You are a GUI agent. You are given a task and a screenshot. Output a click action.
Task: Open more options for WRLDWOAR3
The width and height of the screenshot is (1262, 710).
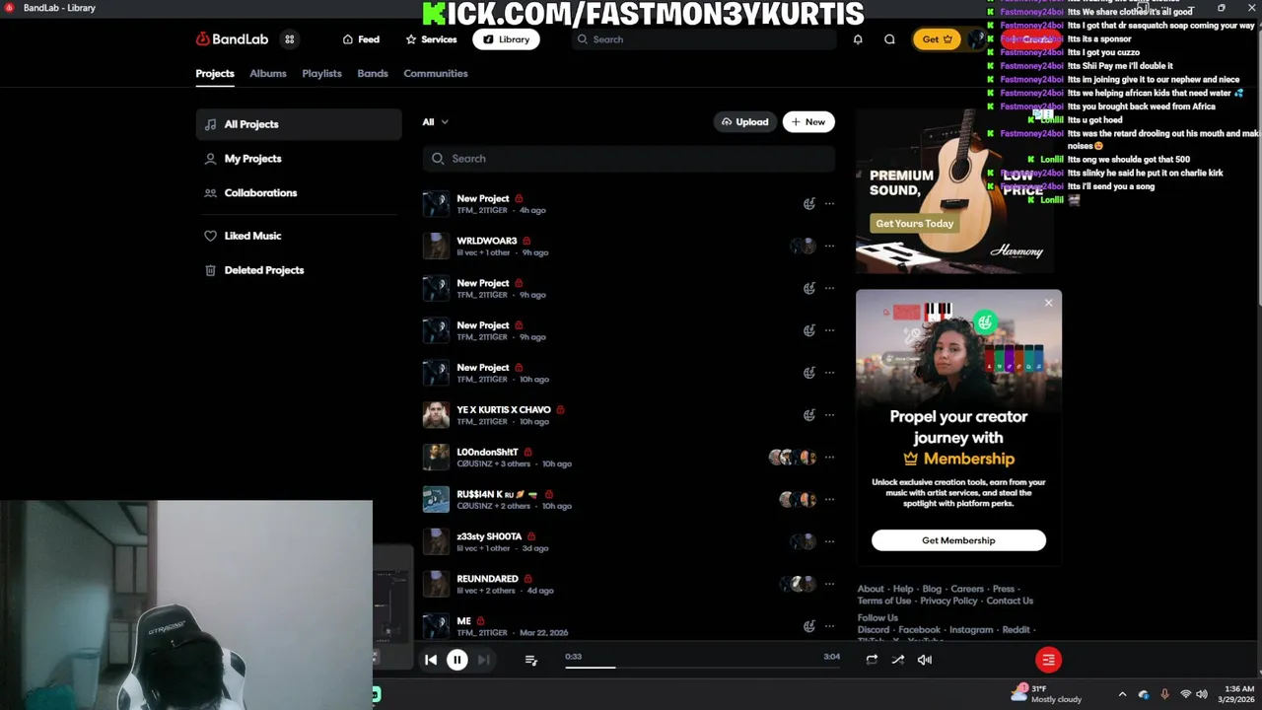pyautogui.click(x=829, y=247)
